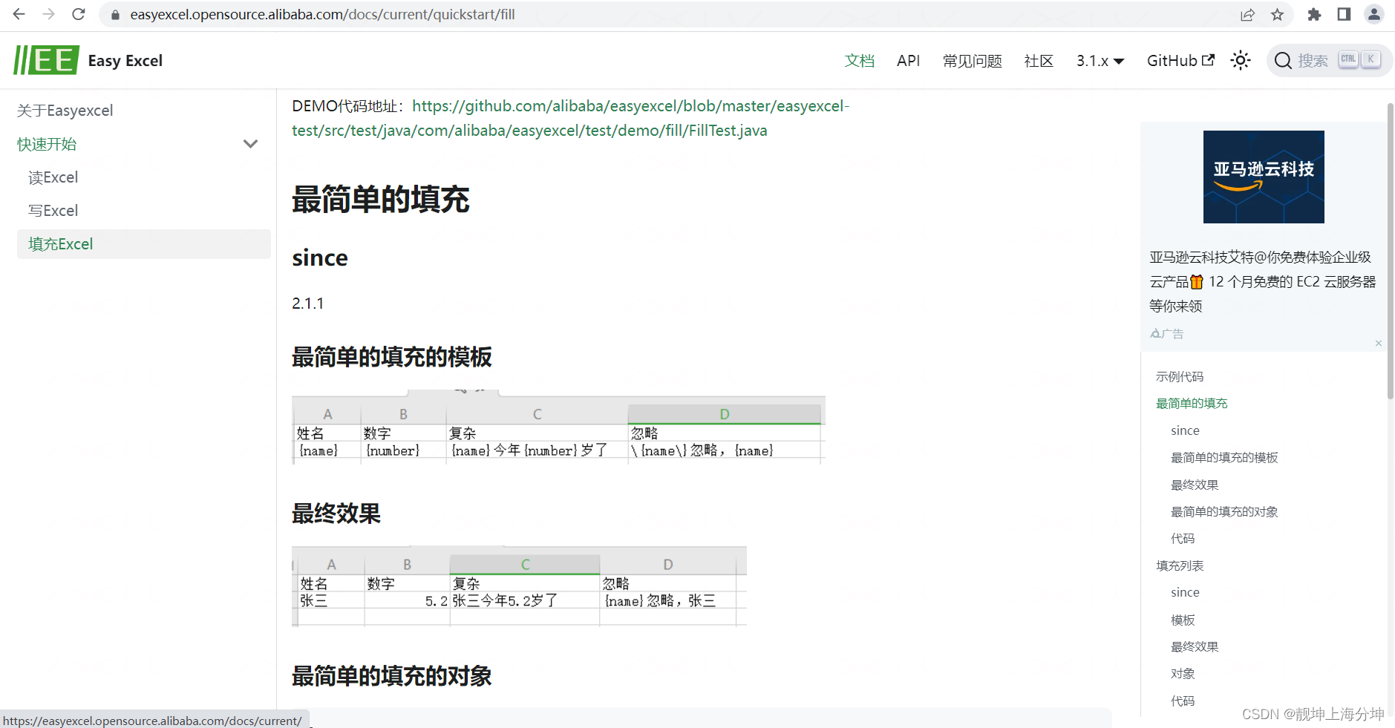This screenshot has width=1395, height=728.
Task: Click the template spreadsheet screenshot image
Action: point(558,427)
